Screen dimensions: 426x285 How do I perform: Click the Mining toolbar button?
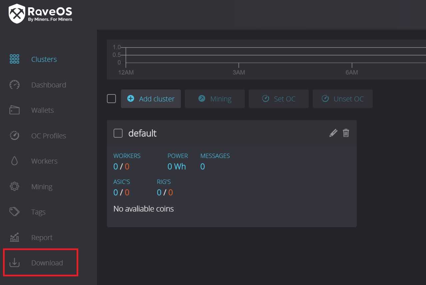[x=214, y=99]
